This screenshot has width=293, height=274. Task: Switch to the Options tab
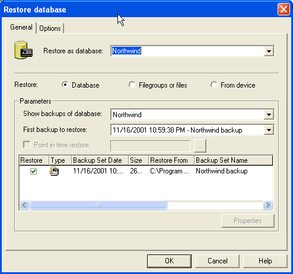[x=50, y=28]
